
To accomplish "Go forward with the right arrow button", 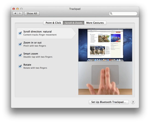I will [x=20, y=13].
